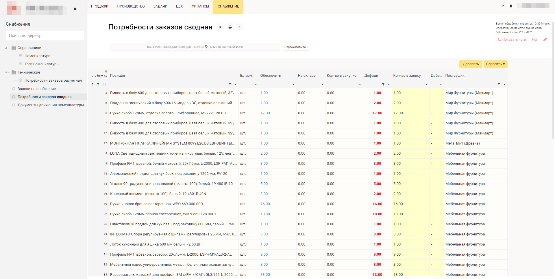Click the Позиция column header
555x279 pixels.
point(117,76)
